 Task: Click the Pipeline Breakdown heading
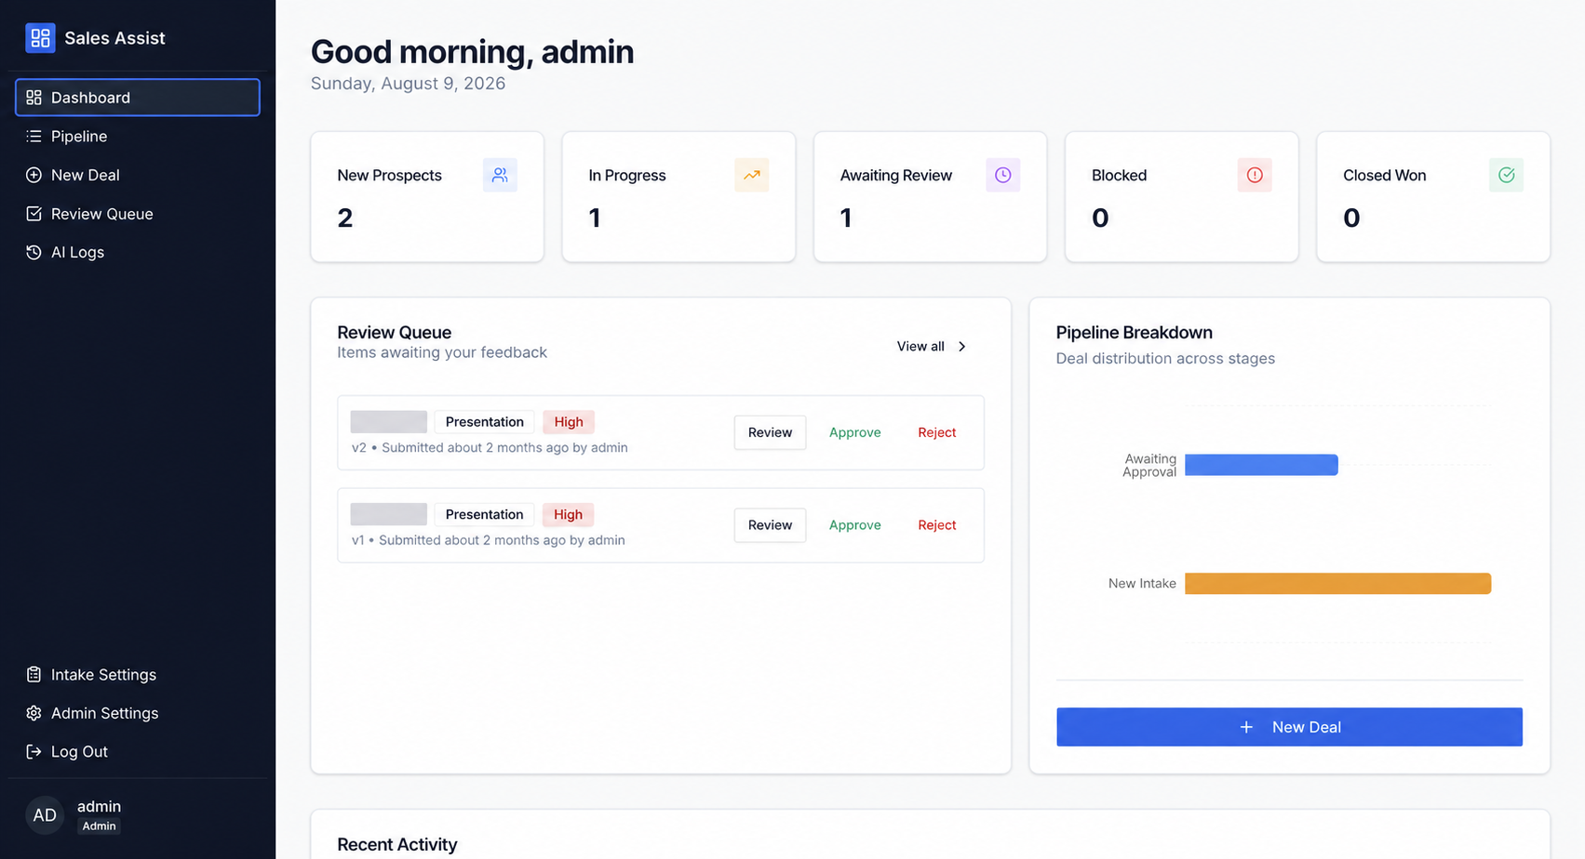tap(1134, 333)
